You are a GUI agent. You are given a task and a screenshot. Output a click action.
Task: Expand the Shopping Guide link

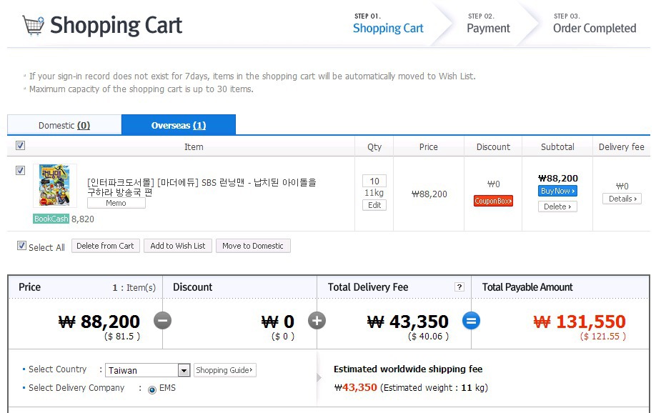(224, 370)
